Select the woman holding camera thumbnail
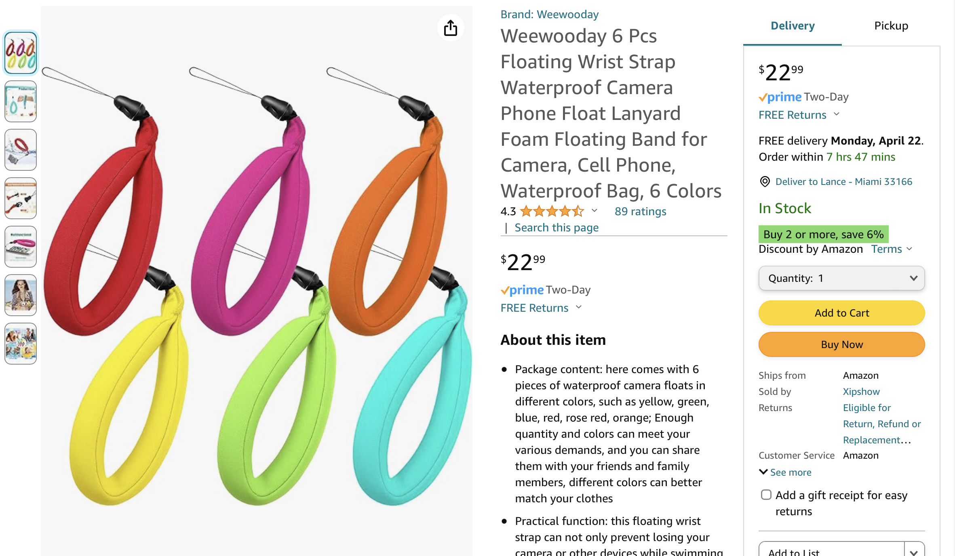955x556 pixels. (x=21, y=295)
